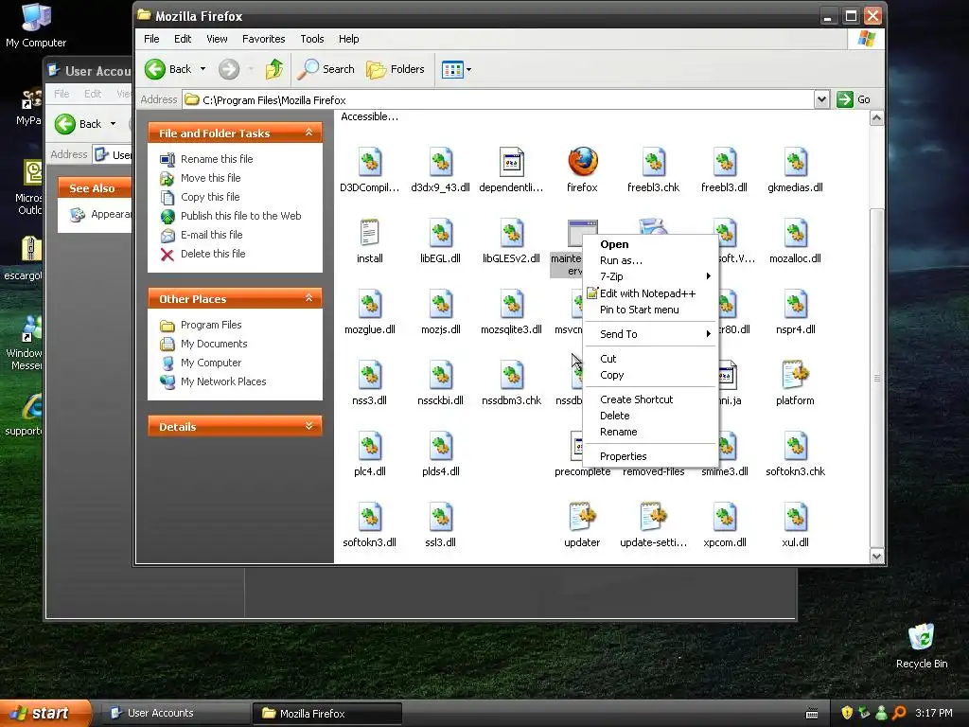This screenshot has height=727, width=969.
Task: Select the plc4.dll file
Action: 370,453
